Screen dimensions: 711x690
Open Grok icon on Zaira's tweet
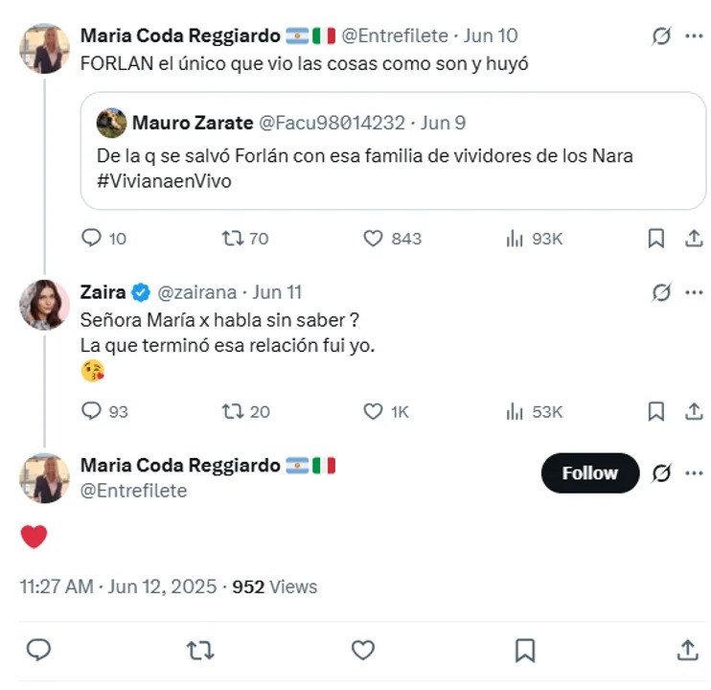coord(660,292)
